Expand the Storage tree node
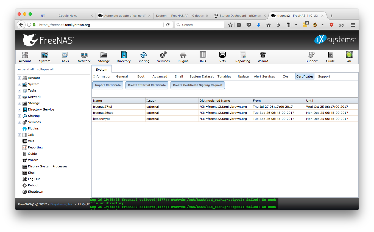 point(19,103)
